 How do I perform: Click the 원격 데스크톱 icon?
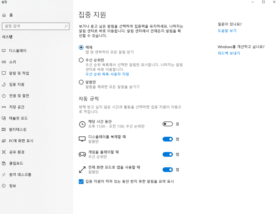click(x=4, y=175)
